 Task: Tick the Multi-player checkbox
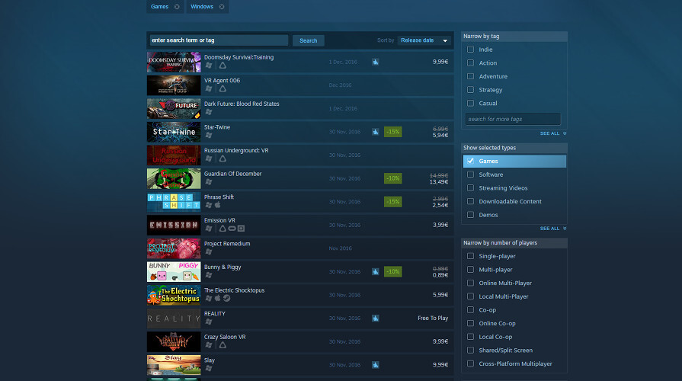(x=471, y=270)
